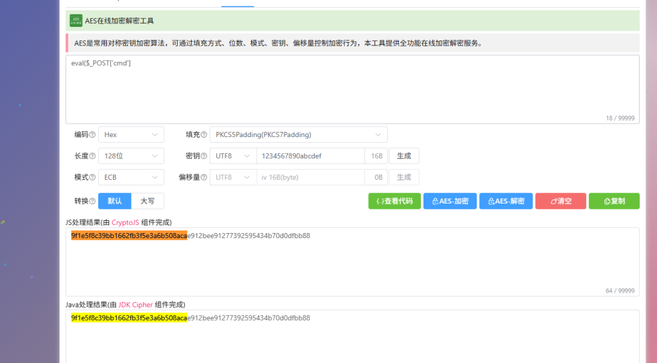Select the 默认 conversion option
The image size is (657, 363).
point(115,201)
